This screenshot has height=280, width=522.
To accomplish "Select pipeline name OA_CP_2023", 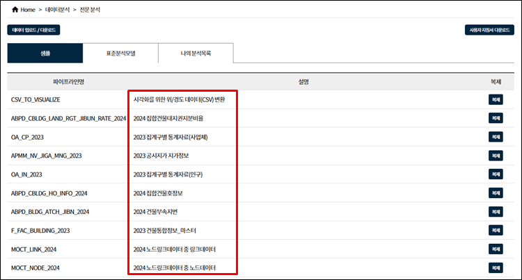I will pos(27,137).
